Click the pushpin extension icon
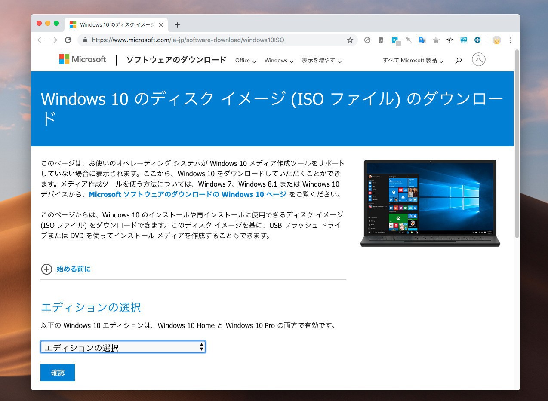This screenshot has height=401, width=548. point(409,40)
